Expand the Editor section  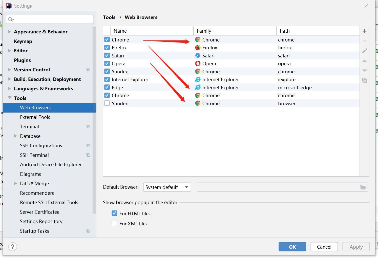click(9, 51)
